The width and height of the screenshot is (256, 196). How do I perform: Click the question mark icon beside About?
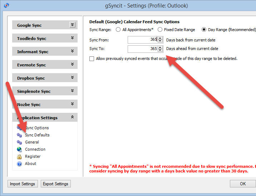[19, 164]
